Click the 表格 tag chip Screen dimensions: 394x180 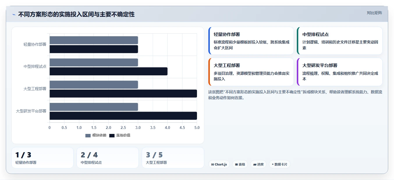(x=240, y=164)
